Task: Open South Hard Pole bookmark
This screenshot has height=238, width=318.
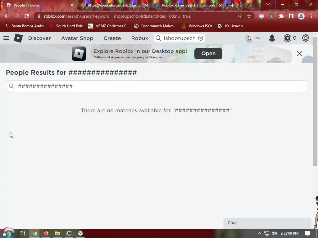Action: [66, 26]
